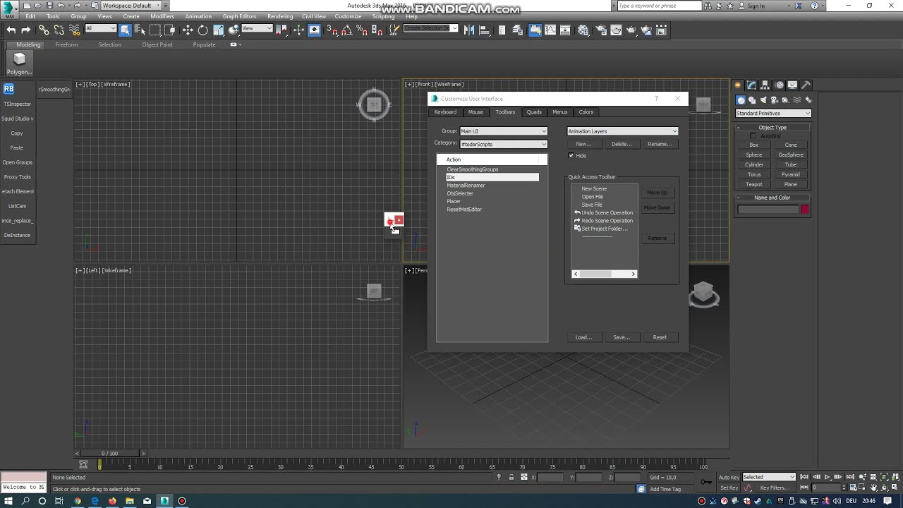Viewport: 903px width, 508px height.
Task: Switch to the Menus tab
Action: coord(560,112)
